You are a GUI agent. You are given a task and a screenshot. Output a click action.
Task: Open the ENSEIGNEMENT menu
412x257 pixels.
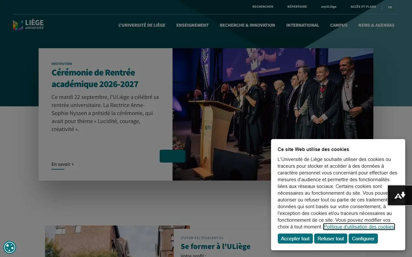click(x=192, y=25)
